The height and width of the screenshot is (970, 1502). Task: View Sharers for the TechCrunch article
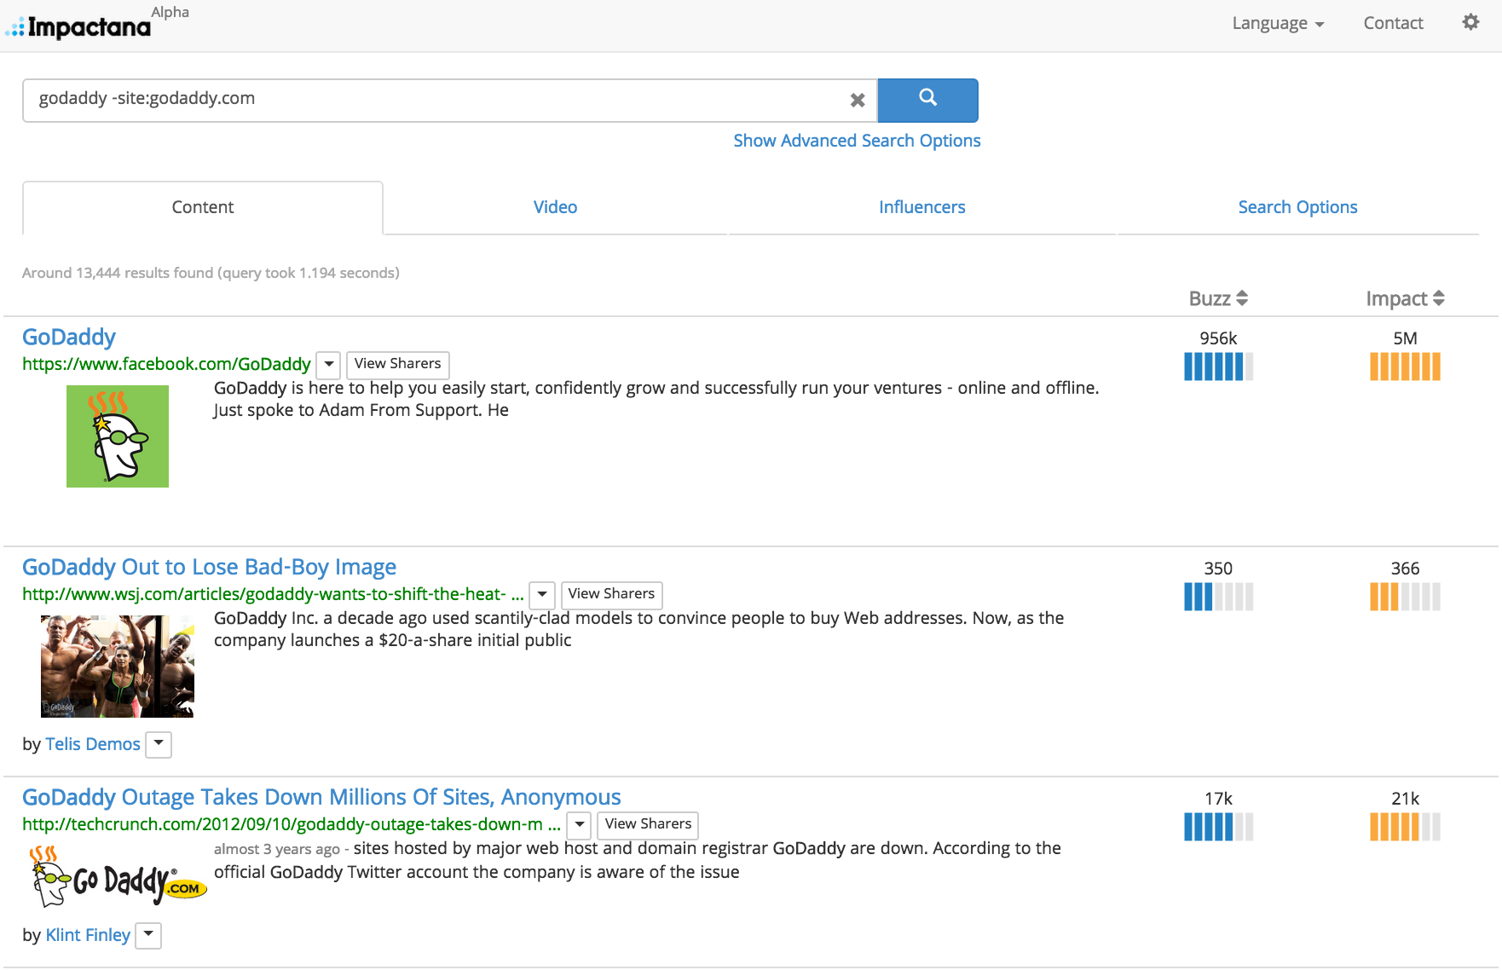tap(648, 824)
